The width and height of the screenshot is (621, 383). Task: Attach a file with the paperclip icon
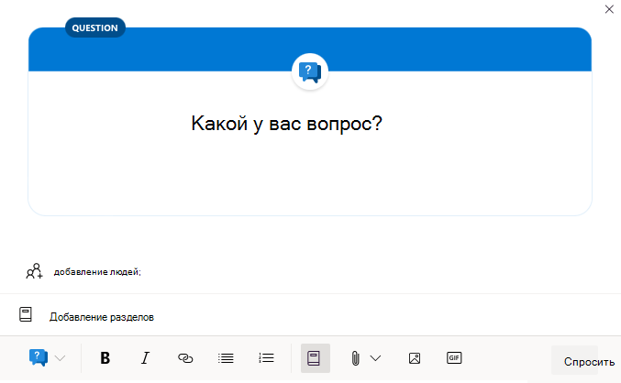coord(356,358)
